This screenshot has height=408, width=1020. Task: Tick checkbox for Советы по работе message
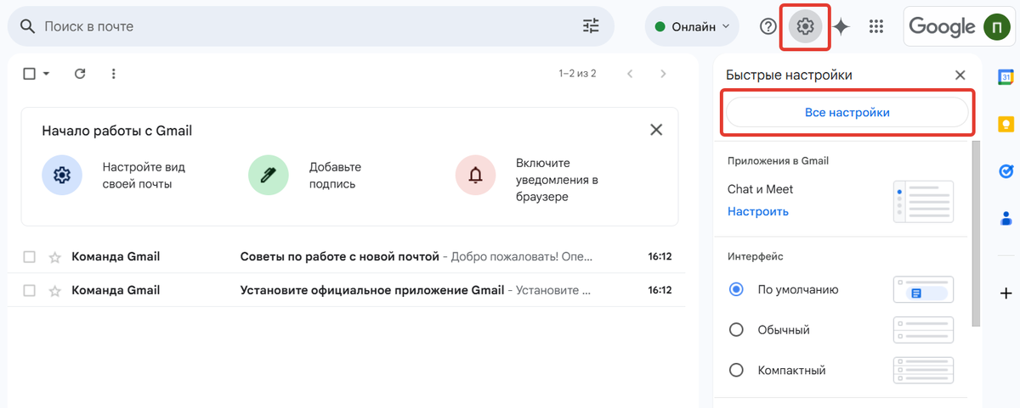(29, 257)
